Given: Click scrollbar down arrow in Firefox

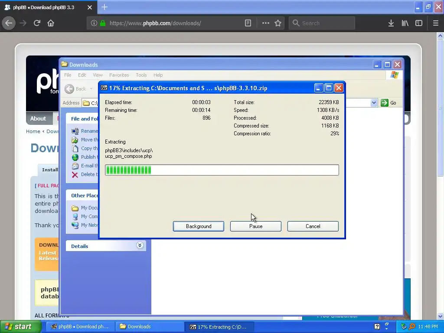Looking at the screenshot, I should [x=440, y=316].
